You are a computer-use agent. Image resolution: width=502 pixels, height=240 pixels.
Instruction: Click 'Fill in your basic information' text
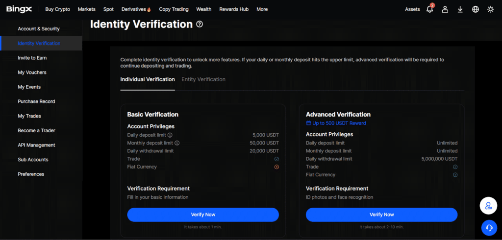158,197
